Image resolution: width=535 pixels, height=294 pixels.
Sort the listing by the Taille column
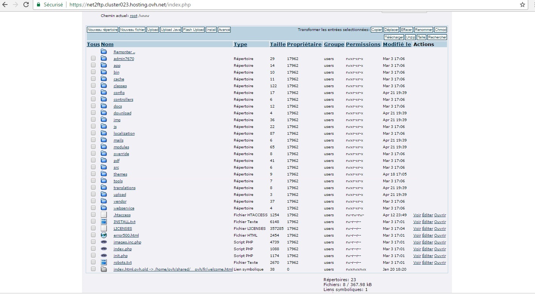tap(278, 44)
